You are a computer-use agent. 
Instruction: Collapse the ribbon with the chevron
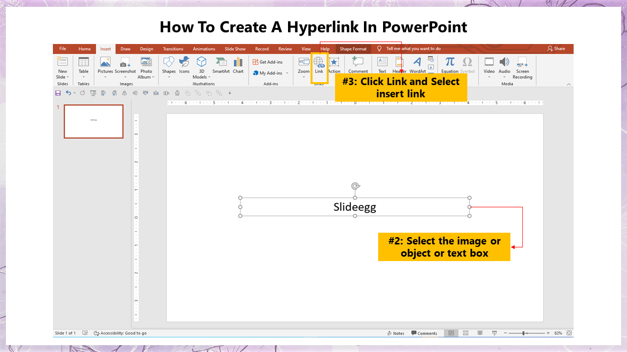pyautogui.click(x=569, y=84)
